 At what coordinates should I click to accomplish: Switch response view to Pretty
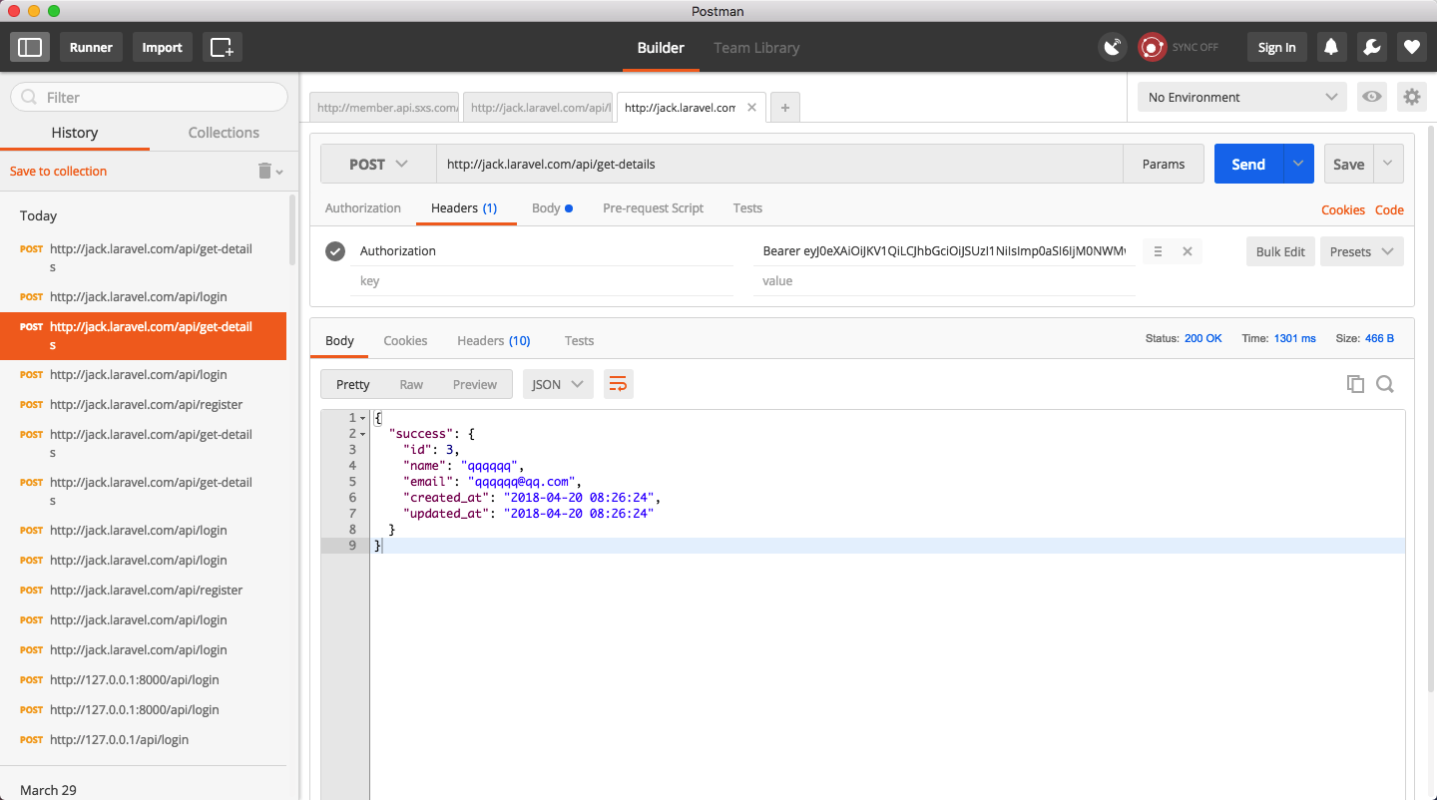353,384
